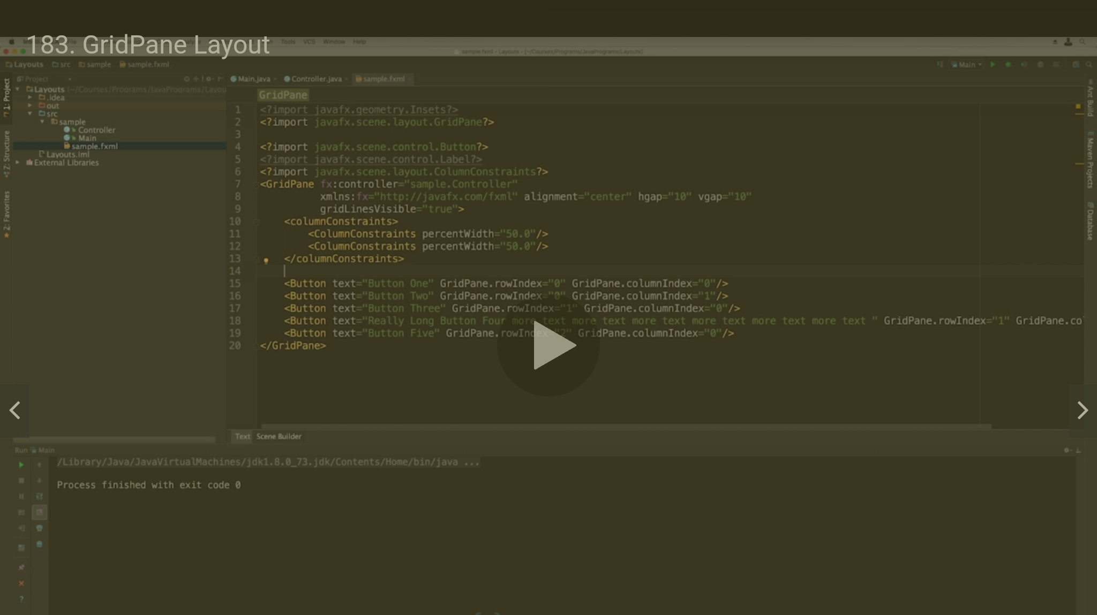Click the Debug bug icon in toolbar
This screenshot has height=615, width=1097.
(x=1008, y=65)
